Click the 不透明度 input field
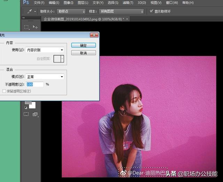The width and height of the screenshot is (223, 182). [35, 85]
